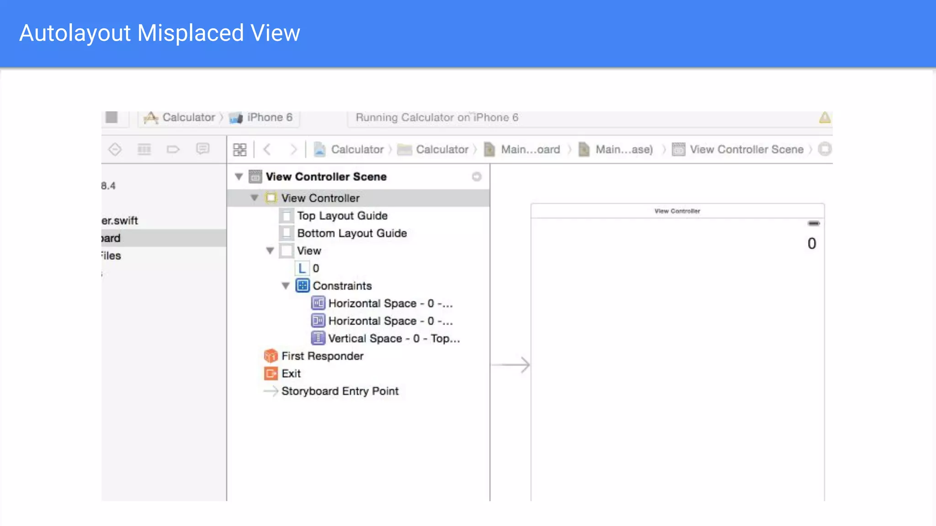Go back with the left arrow
Screen dimensions: 936x526
[267, 150]
